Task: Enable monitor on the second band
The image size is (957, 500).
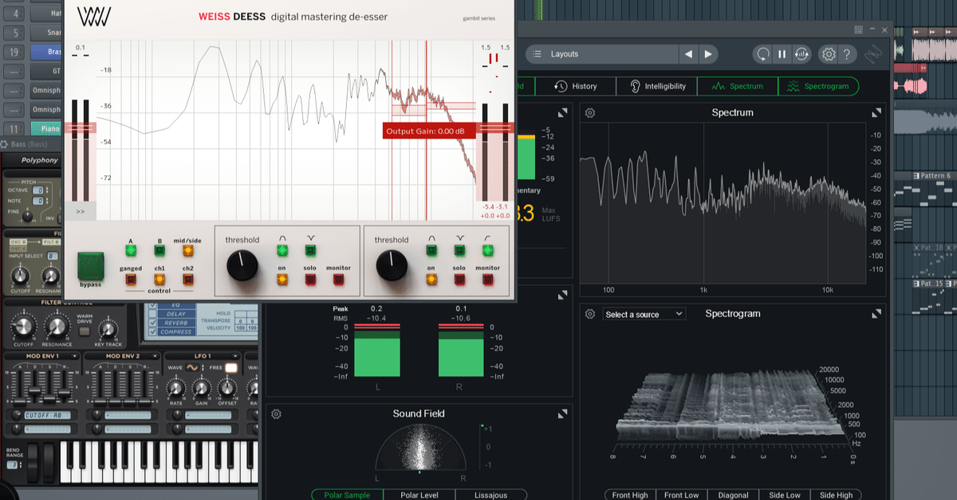Action: coord(488,279)
